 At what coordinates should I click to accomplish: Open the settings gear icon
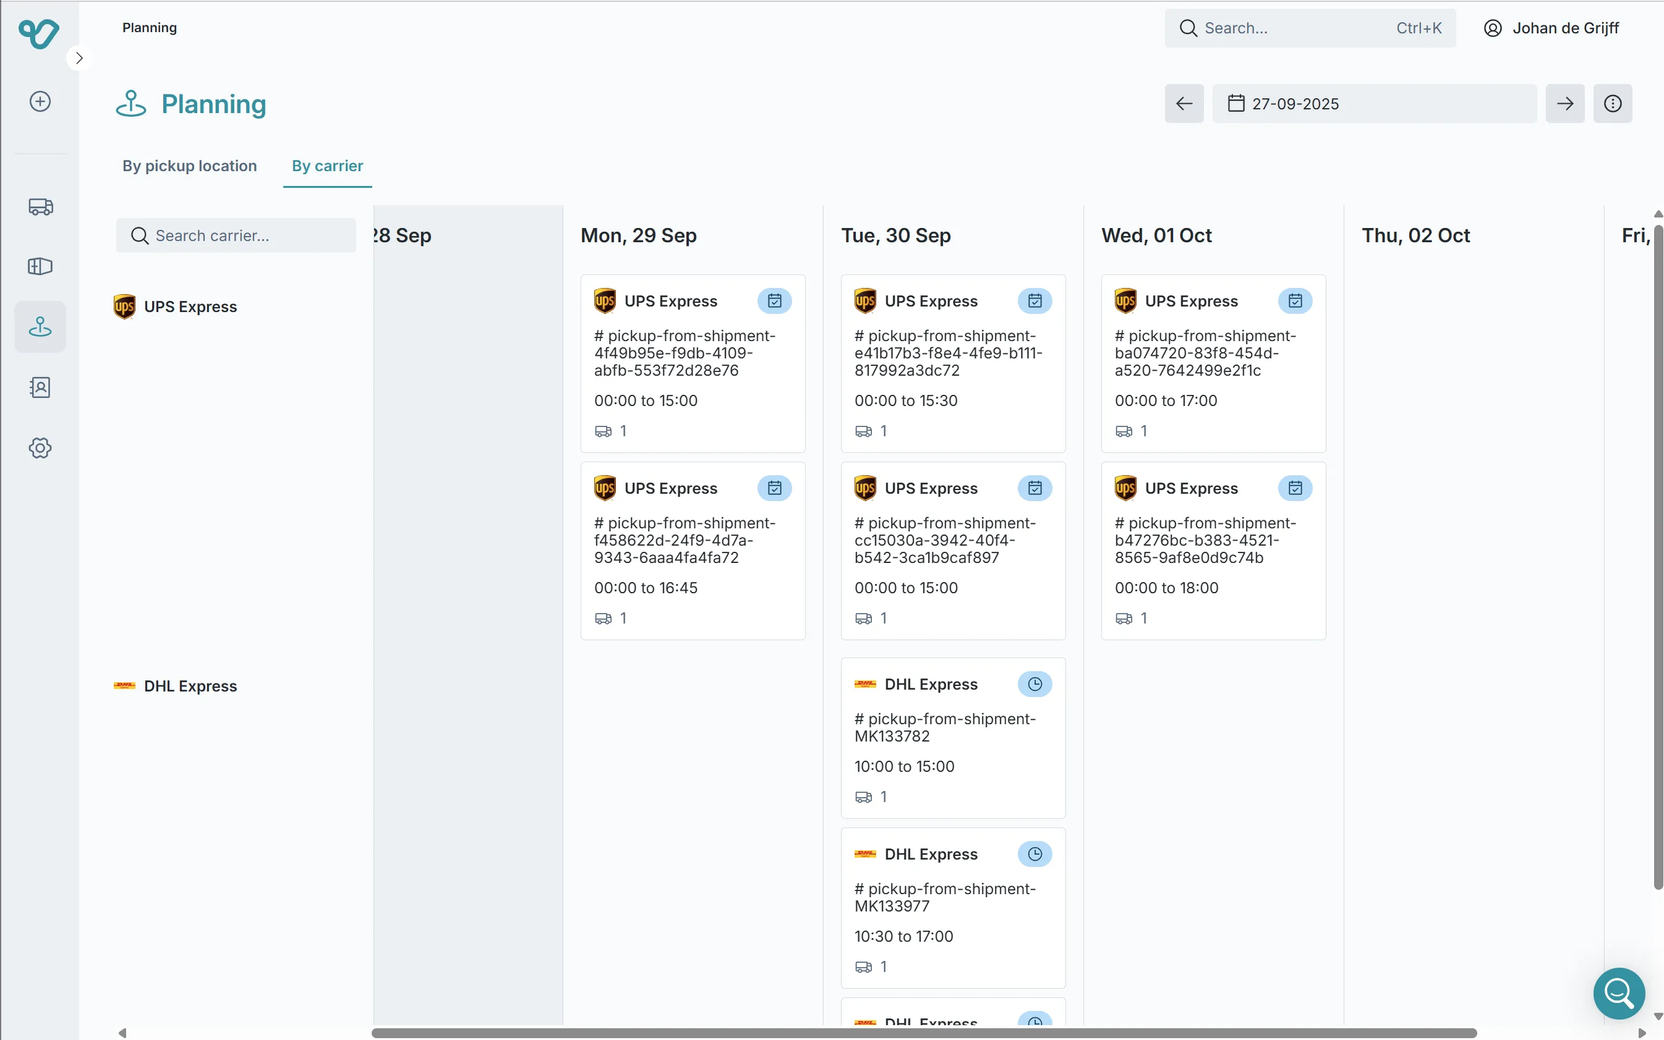click(x=39, y=447)
